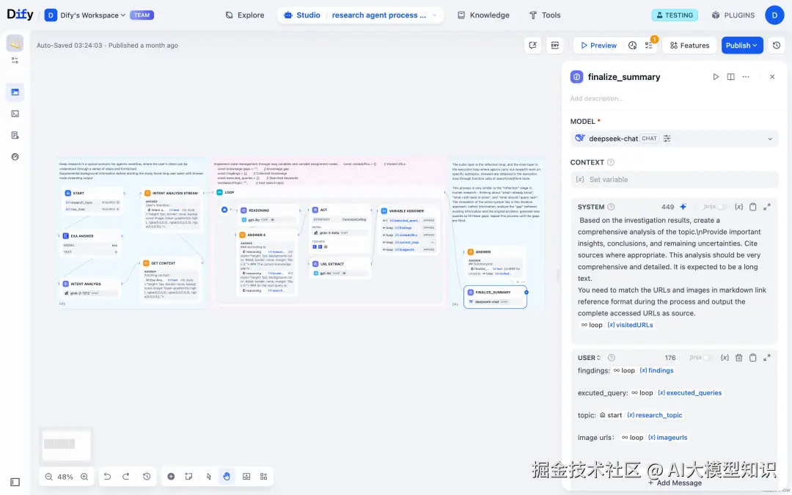Open the Features button
Screen dimensions: 792x495
click(x=689, y=45)
